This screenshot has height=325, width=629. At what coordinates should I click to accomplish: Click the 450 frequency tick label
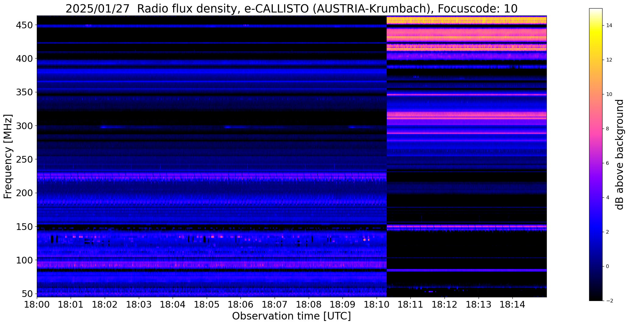[x=24, y=25]
